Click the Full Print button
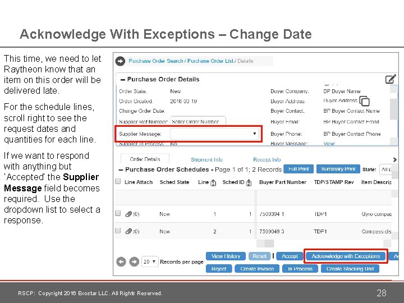The image size is (404, 303). click(x=299, y=169)
